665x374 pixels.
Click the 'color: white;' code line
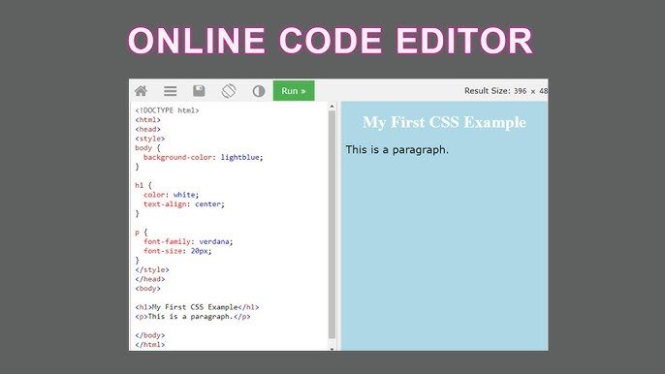[x=171, y=195]
